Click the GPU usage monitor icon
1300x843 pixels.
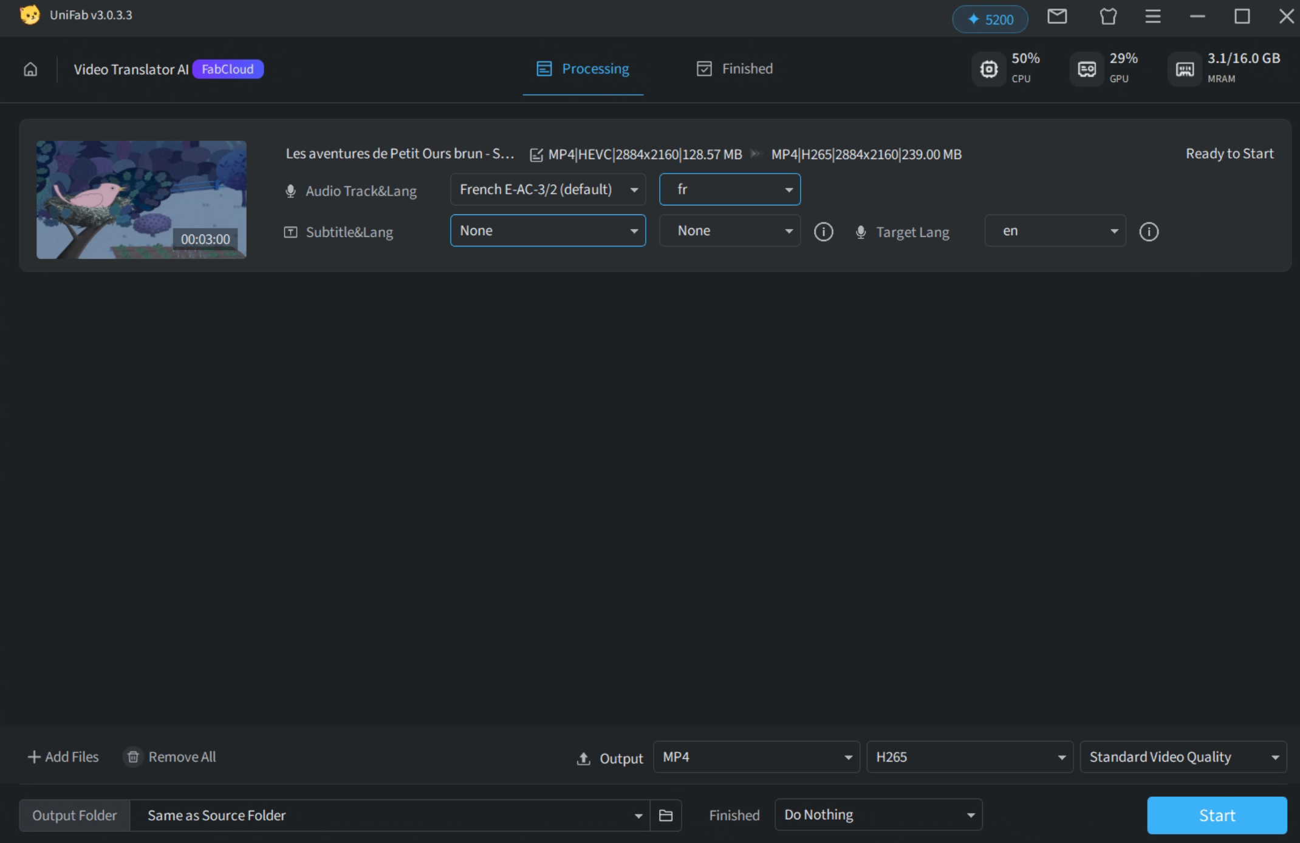(x=1086, y=69)
